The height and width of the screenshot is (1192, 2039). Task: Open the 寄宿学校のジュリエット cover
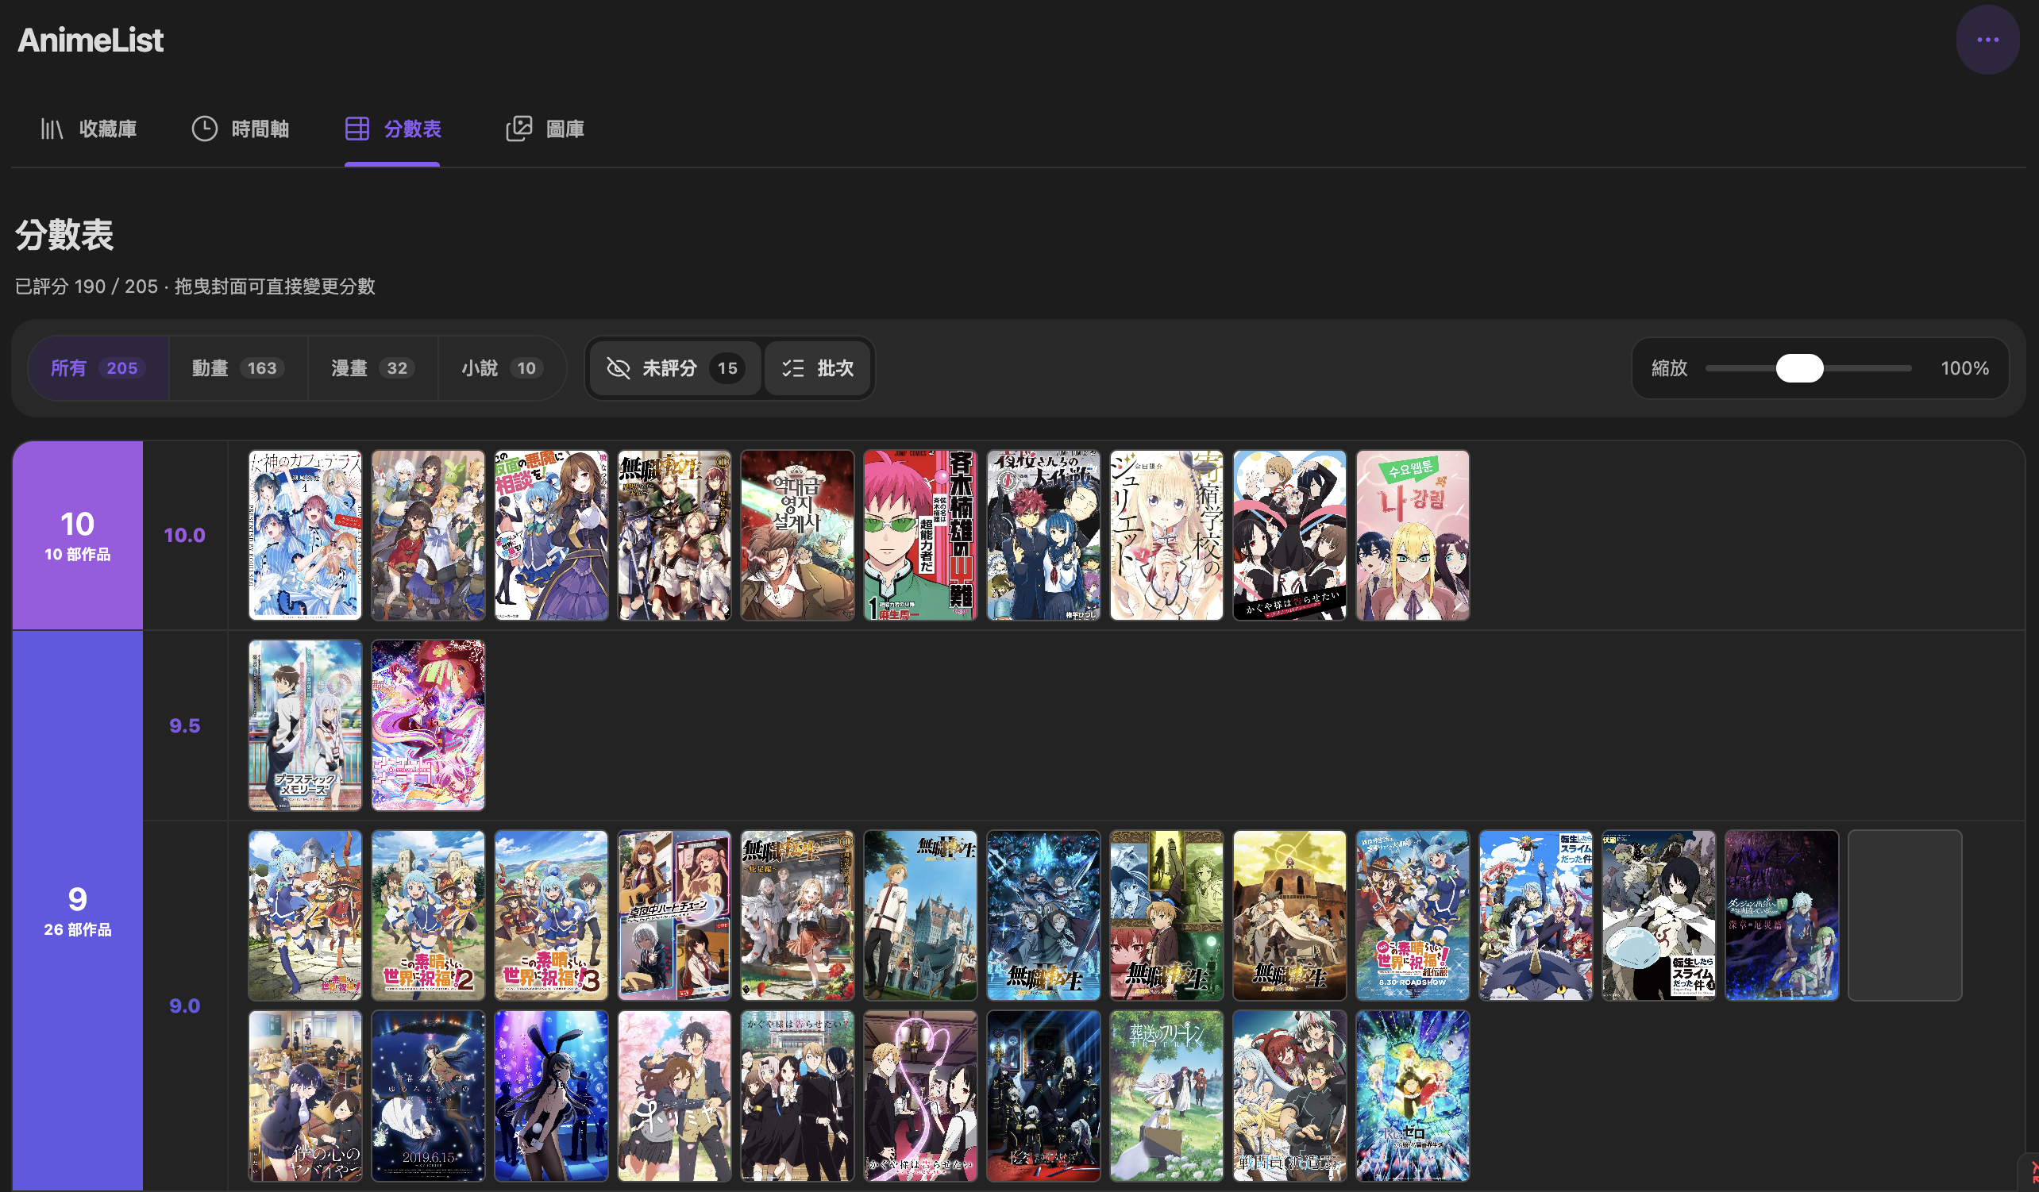1166,536
